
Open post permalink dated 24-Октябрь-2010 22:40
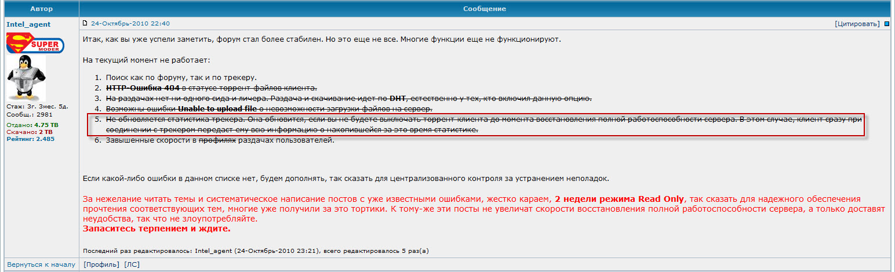click(x=130, y=24)
